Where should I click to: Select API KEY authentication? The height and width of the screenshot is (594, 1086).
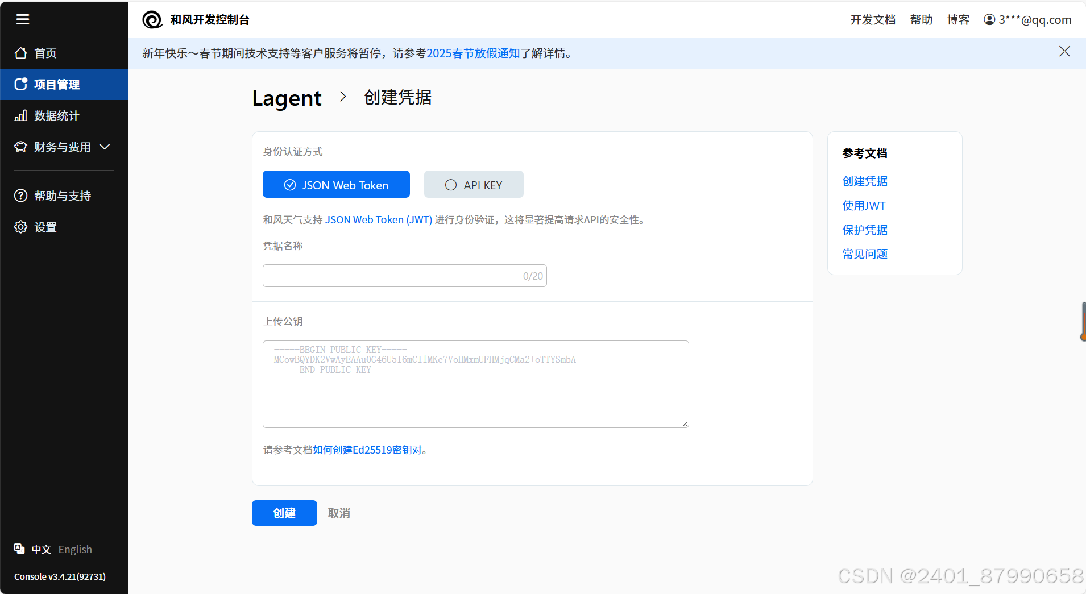pos(474,184)
